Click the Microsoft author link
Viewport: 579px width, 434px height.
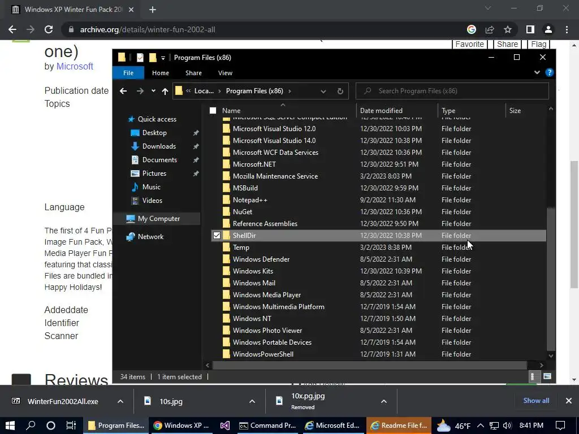pyautogui.click(x=75, y=67)
